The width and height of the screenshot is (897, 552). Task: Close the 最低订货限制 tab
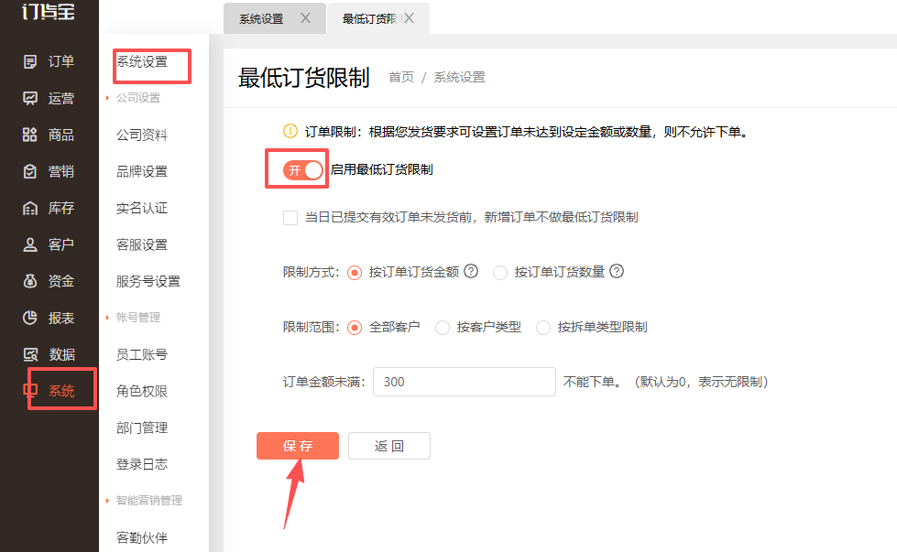tap(409, 18)
